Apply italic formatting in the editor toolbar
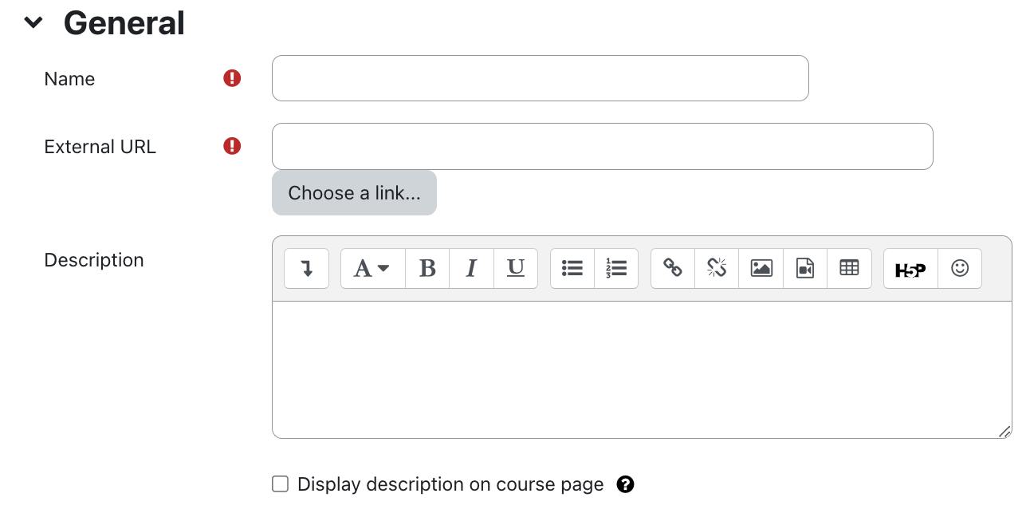The image size is (1030, 517). point(471,268)
